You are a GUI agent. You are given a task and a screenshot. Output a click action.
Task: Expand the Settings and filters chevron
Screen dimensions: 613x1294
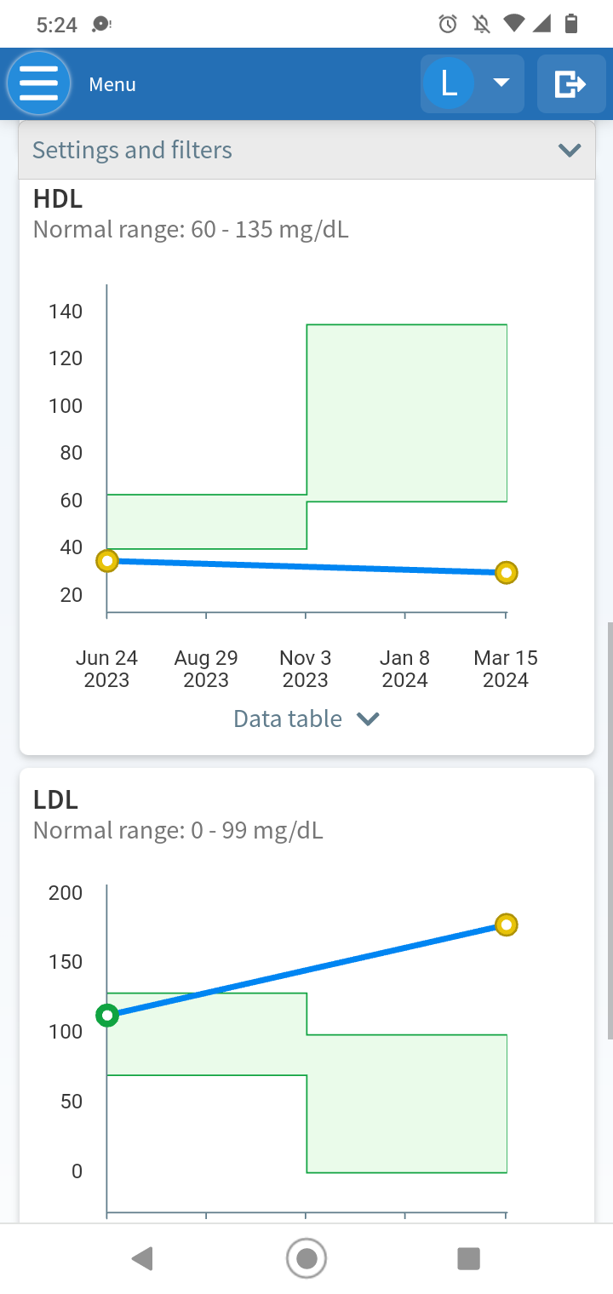[569, 151]
